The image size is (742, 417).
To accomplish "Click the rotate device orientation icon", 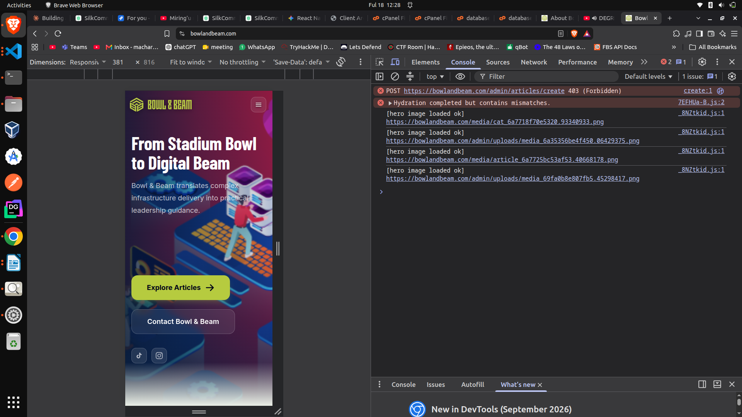I will tap(340, 62).
